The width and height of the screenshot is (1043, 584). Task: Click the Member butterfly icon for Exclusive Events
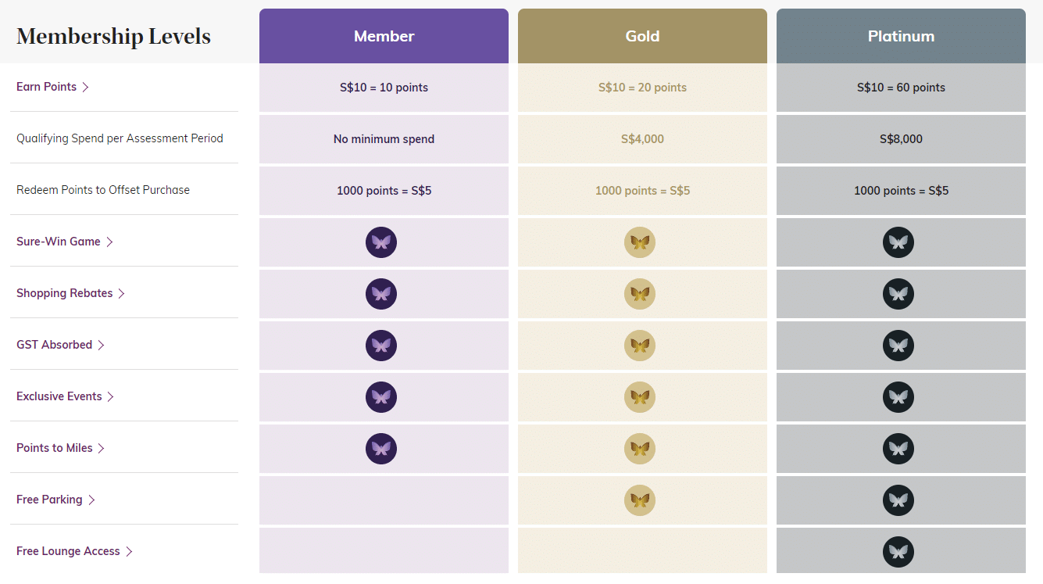[x=381, y=397]
